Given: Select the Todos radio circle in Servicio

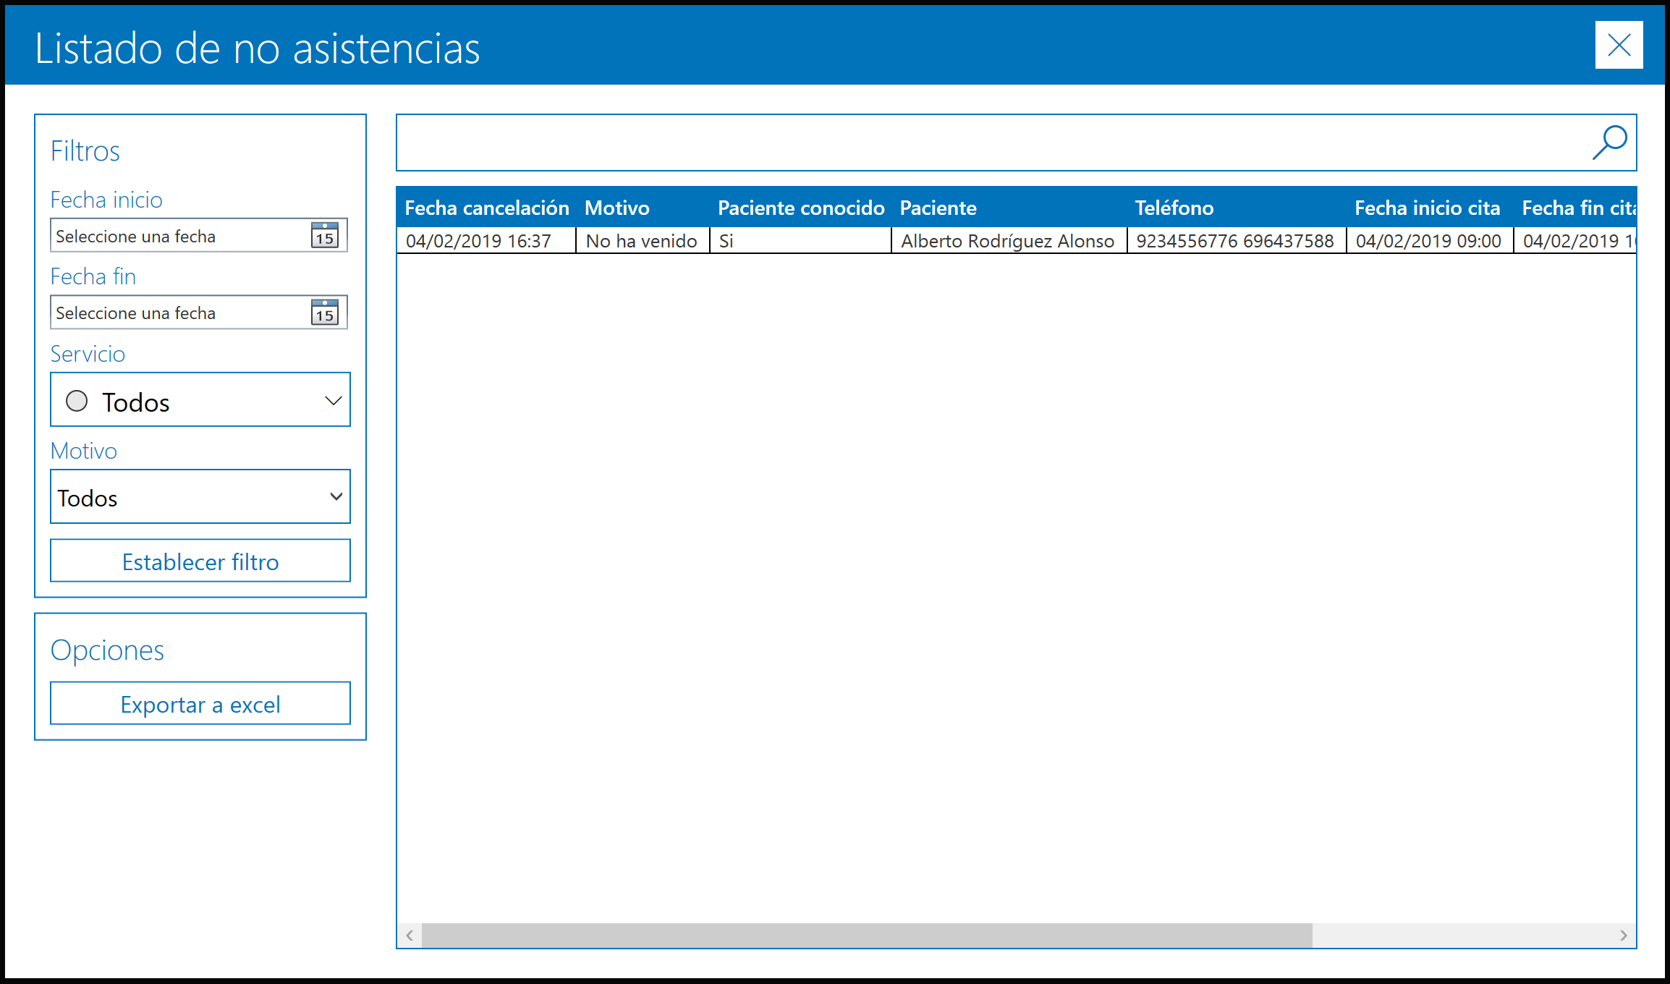Looking at the screenshot, I should point(77,401).
